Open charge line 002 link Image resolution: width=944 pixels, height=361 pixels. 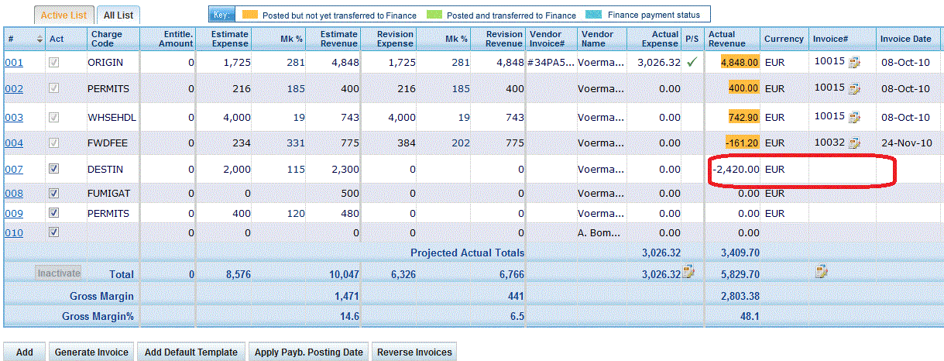14,89
